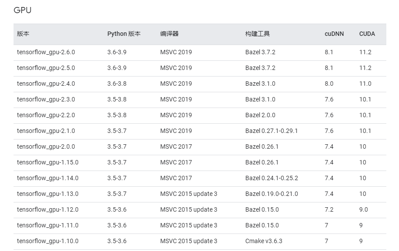Click MSVC 2015 update 3 in tensorflow_gpu-1.13.0 row
The image size is (399, 251).
pos(189,194)
